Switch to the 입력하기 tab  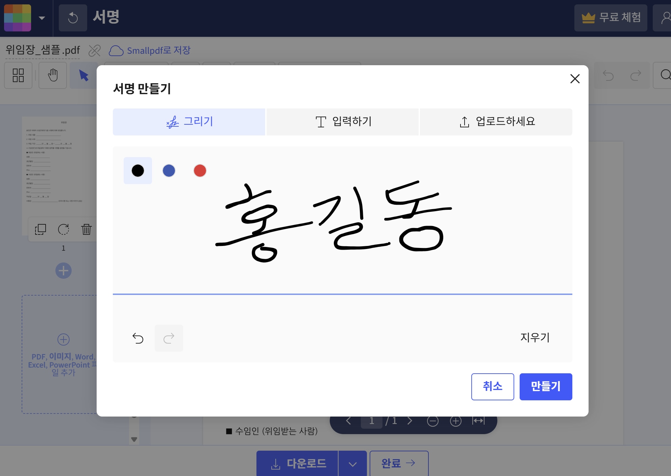point(343,122)
